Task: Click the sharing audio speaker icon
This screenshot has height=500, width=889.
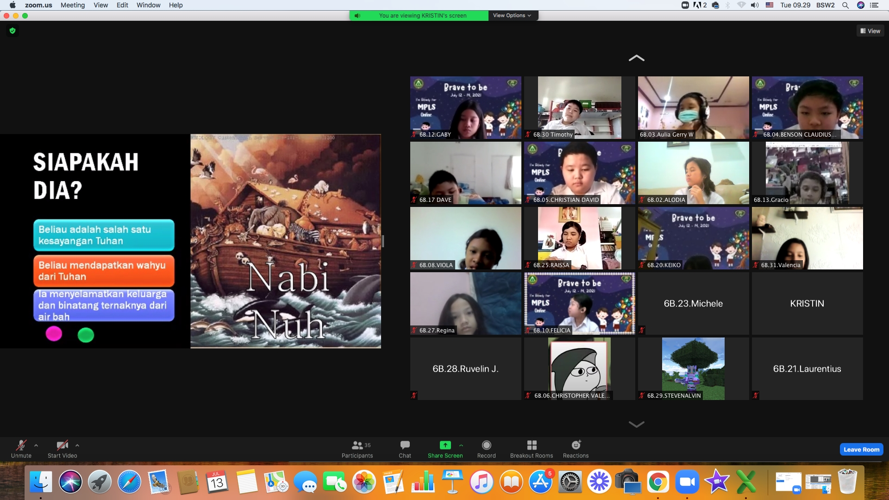Action: pos(357,16)
